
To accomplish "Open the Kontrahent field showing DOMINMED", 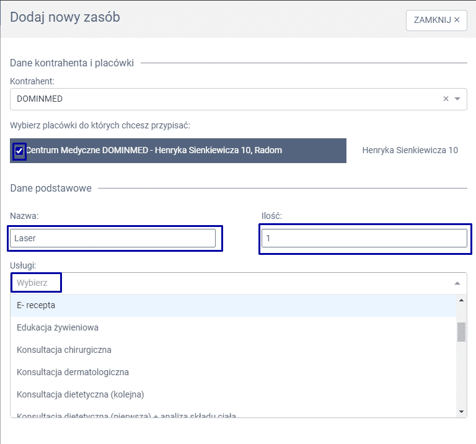I will 223,99.
